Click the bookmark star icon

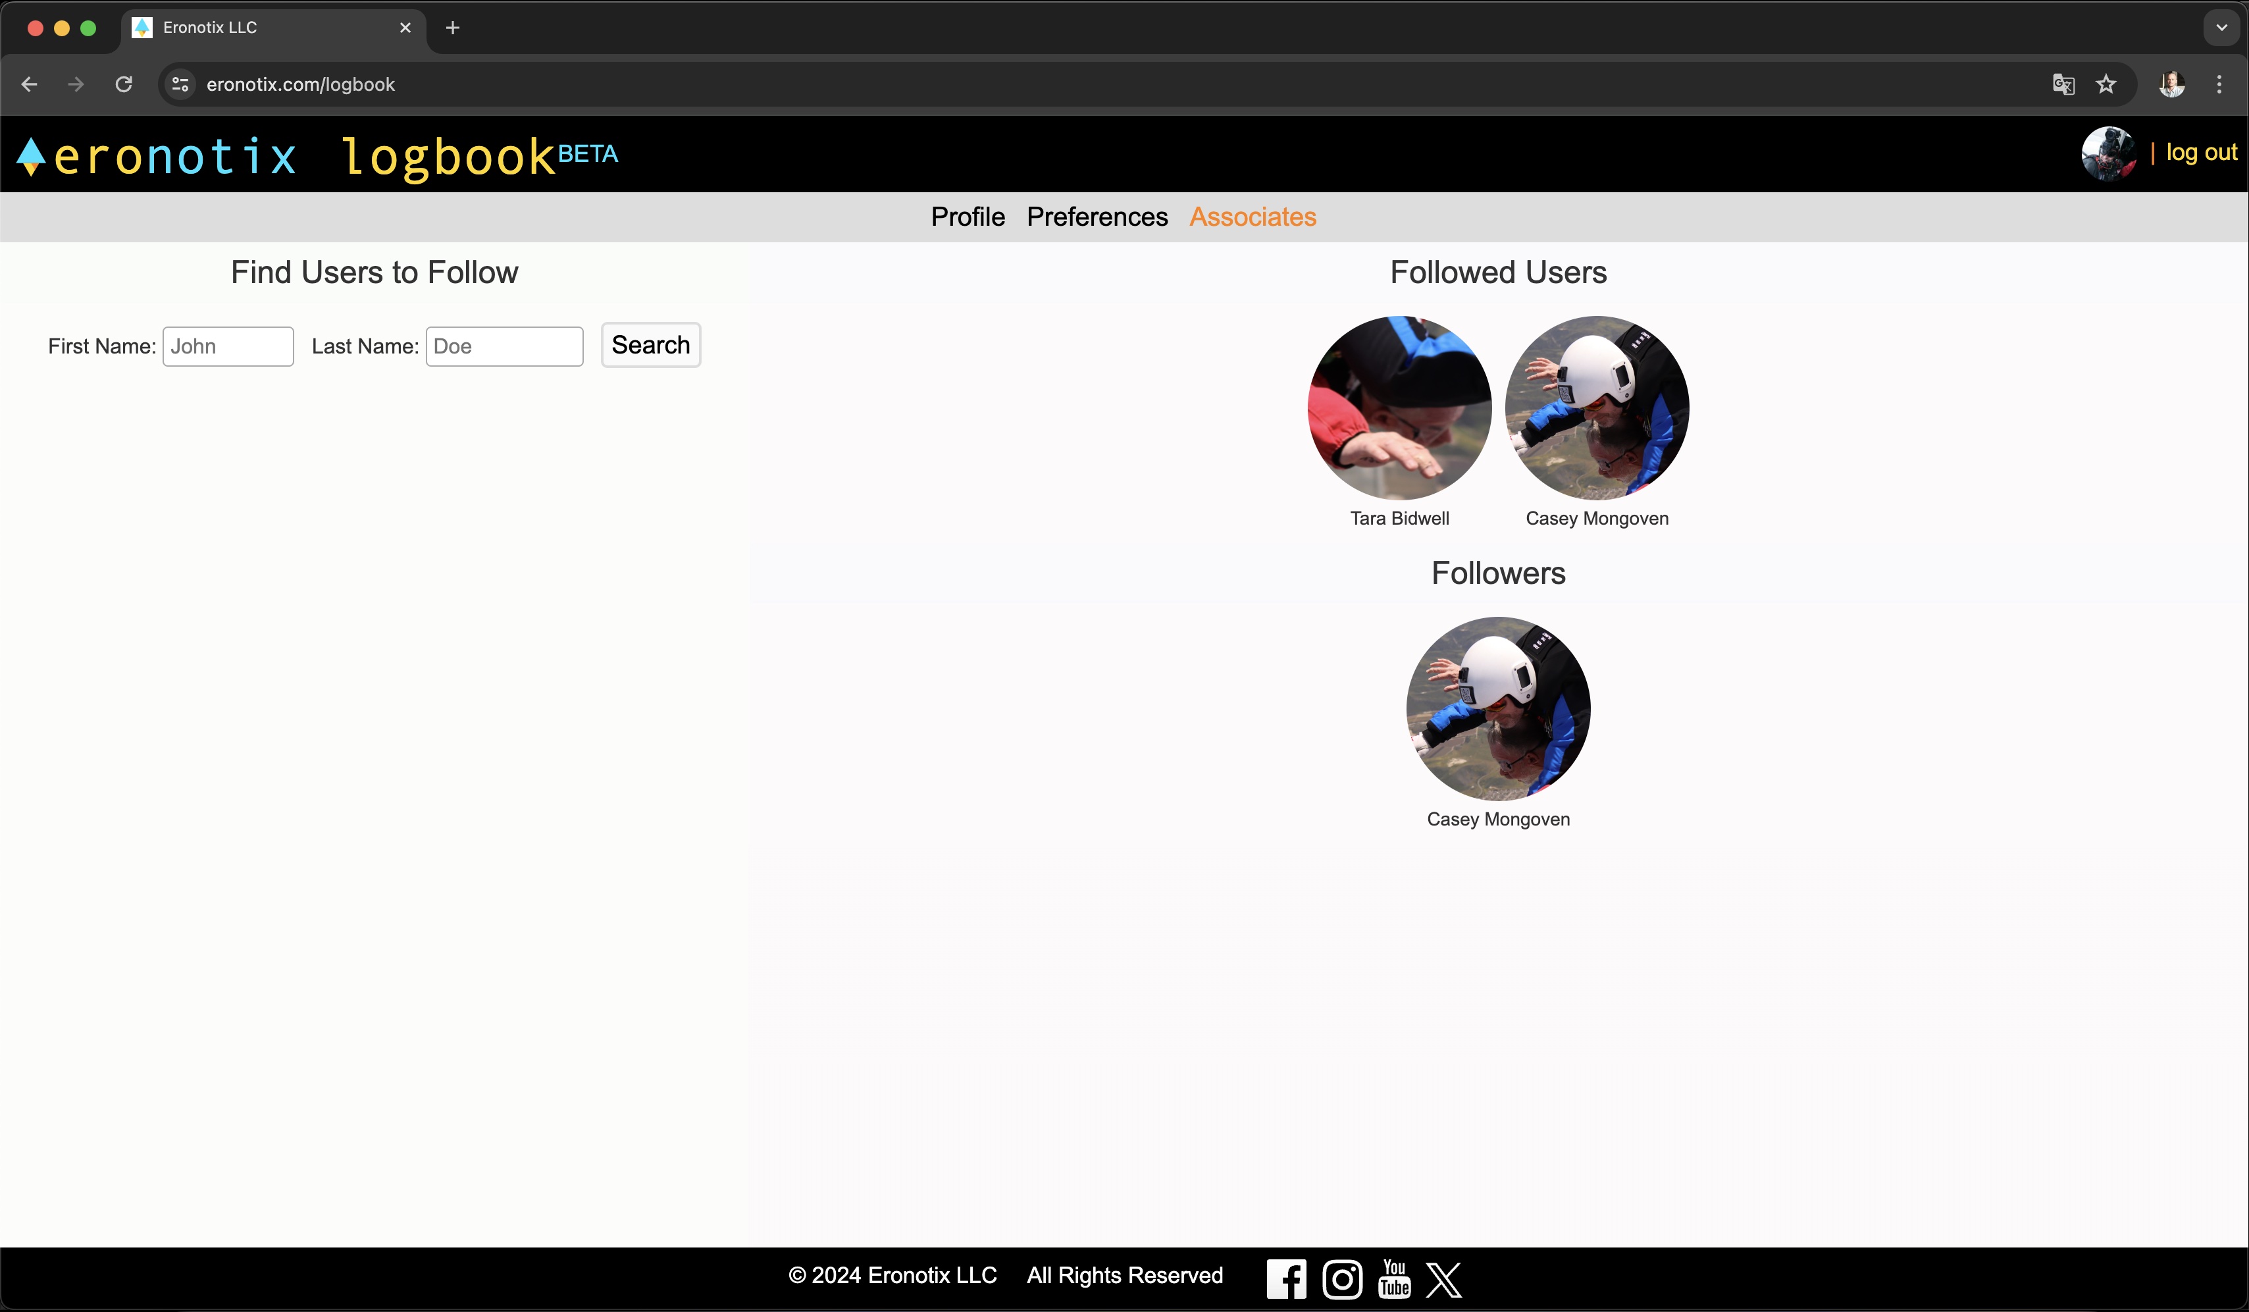coord(2106,84)
